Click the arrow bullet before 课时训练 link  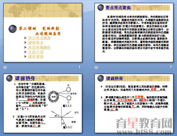[25, 56]
